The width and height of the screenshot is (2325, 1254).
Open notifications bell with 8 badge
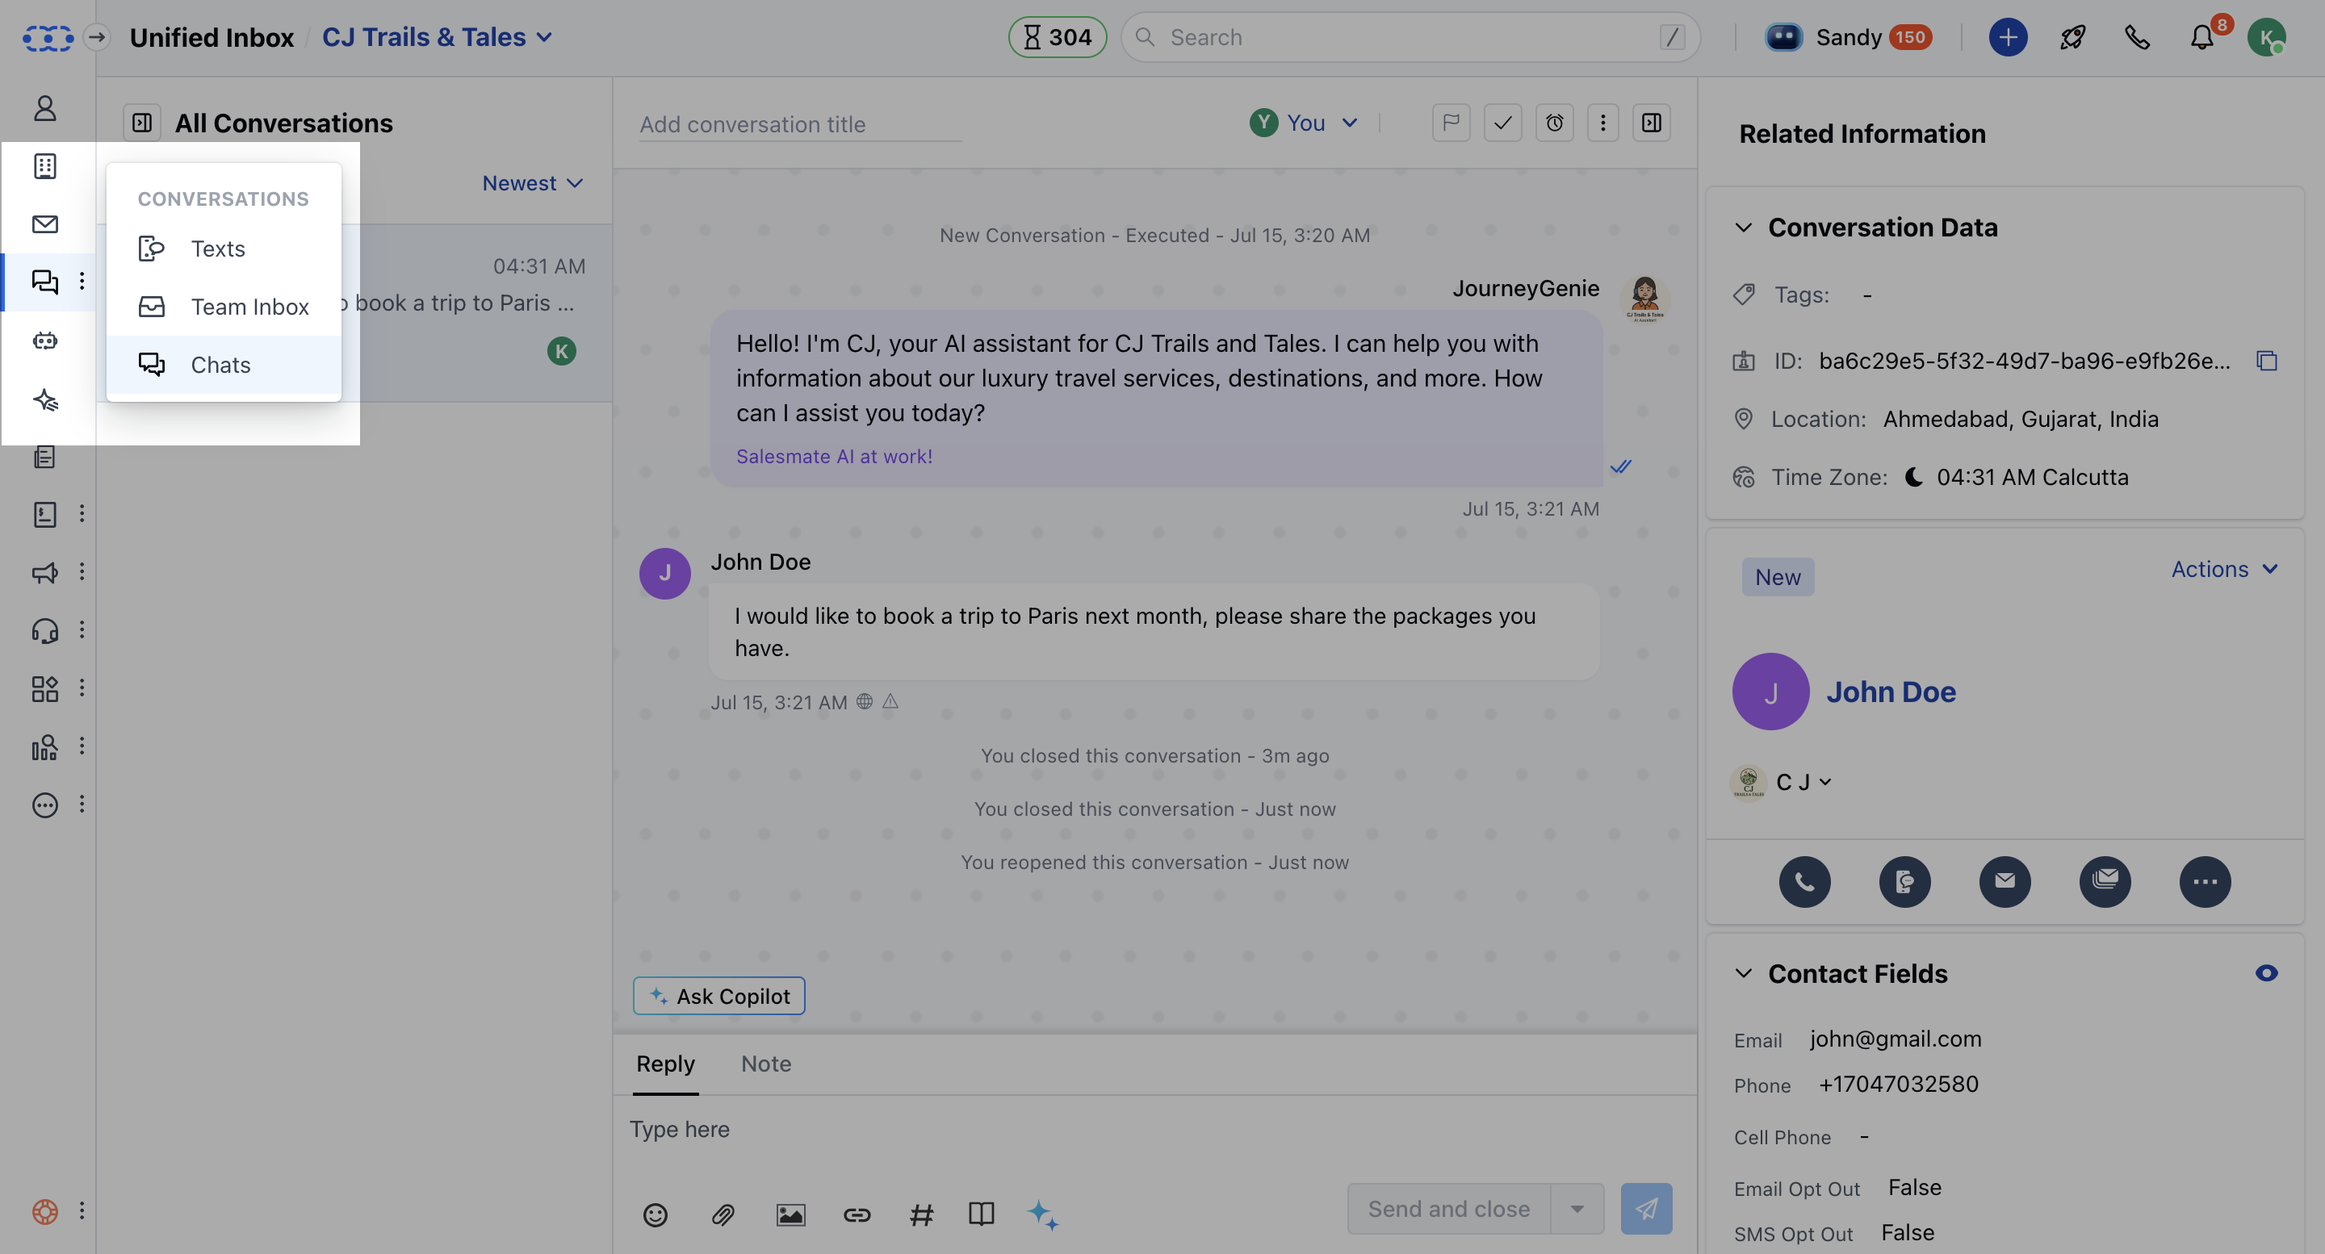(x=2203, y=37)
